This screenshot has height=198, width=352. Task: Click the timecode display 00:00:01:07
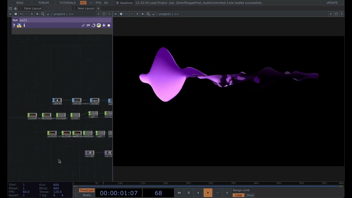pos(119,193)
